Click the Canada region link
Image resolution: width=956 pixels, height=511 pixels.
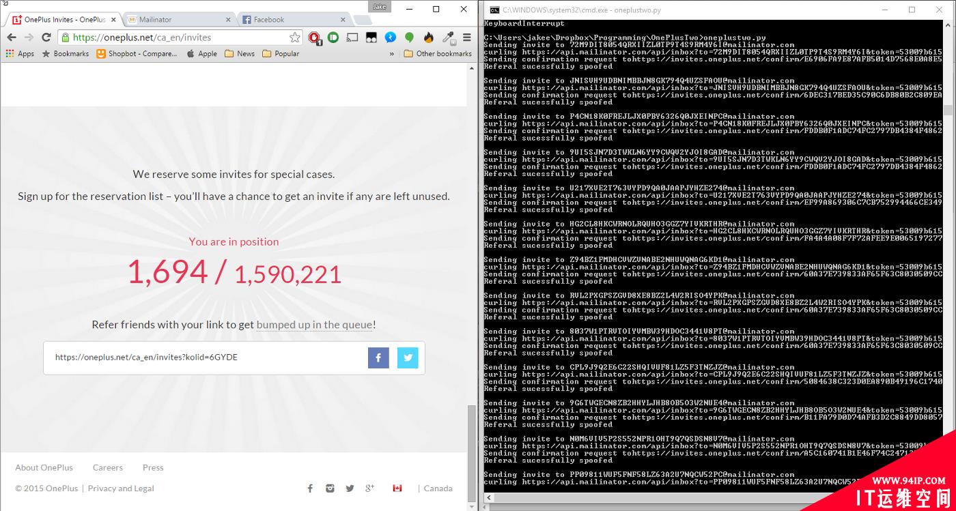(438, 488)
